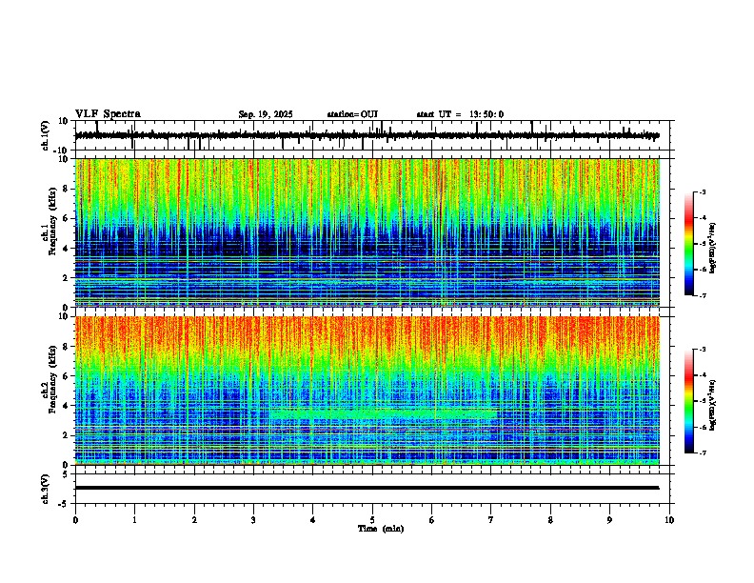Click the flat ch.3 voltage trace line
Image resolution: width=754 pixels, height=583 pixels.
click(x=367, y=488)
